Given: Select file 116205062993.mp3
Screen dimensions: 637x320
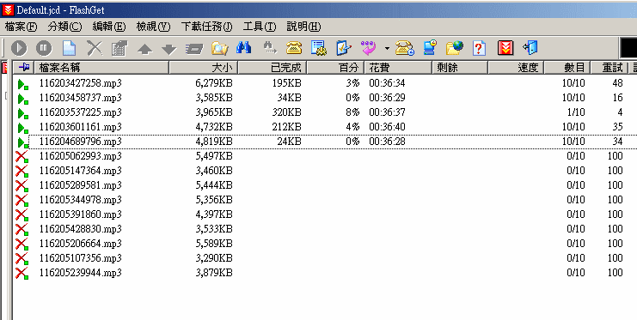Looking at the screenshot, I should pos(81,156).
